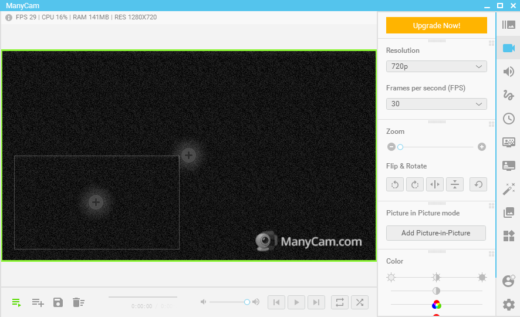Toggle playlist shuffle mode
Image resolution: width=520 pixels, height=317 pixels.
[x=359, y=302]
